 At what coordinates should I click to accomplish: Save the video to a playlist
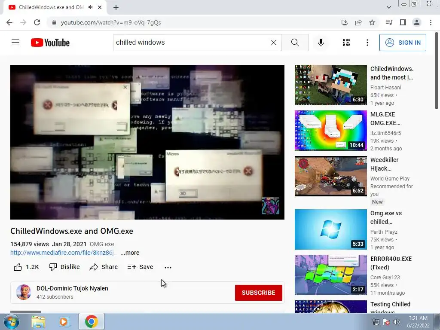pos(140,267)
